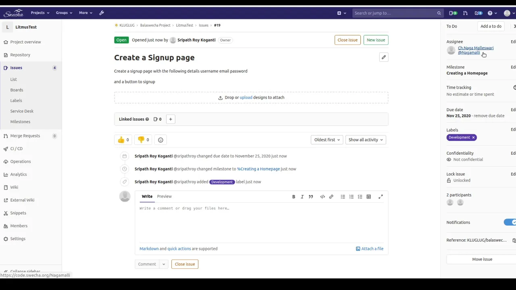Open the issues counter icon in navbar
The height and width of the screenshot is (290, 516).
click(x=453, y=13)
